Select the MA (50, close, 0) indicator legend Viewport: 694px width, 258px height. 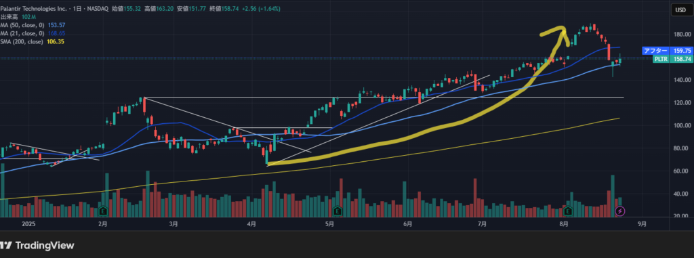coord(22,25)
